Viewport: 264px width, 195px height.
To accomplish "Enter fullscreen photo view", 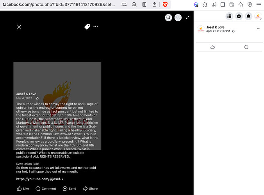I will point(187,18).
